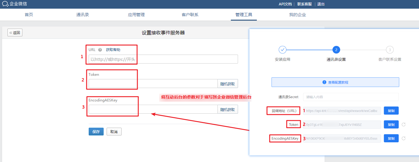
Task: Click refresh icon next to EncodingAESKey copy button
Action: 403,138
